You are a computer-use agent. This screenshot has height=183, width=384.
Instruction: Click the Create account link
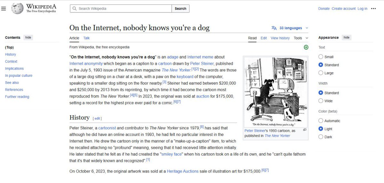click(344, 9)
